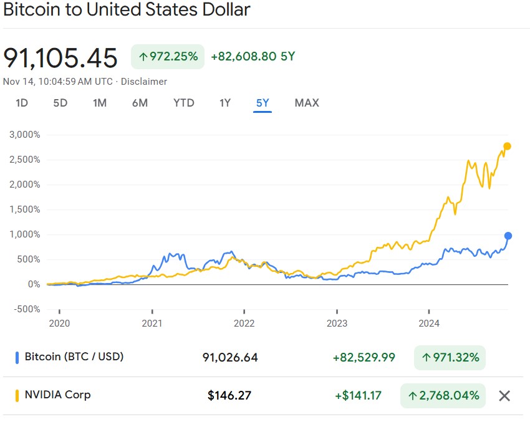Viewport: 530px width, 422px height.
Task: Click the active 5Y range tab
Action: 263,103
